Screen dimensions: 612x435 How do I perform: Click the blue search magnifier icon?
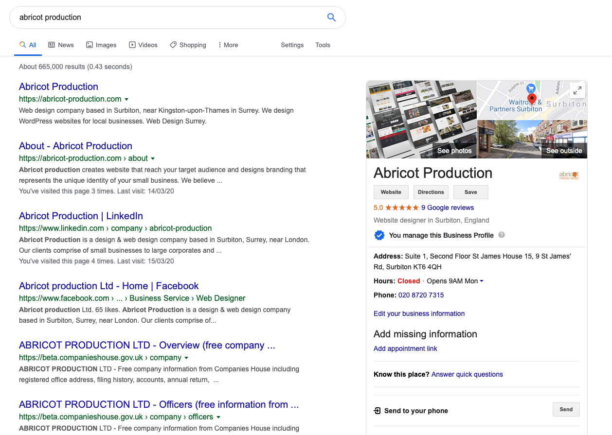point(331,17)
